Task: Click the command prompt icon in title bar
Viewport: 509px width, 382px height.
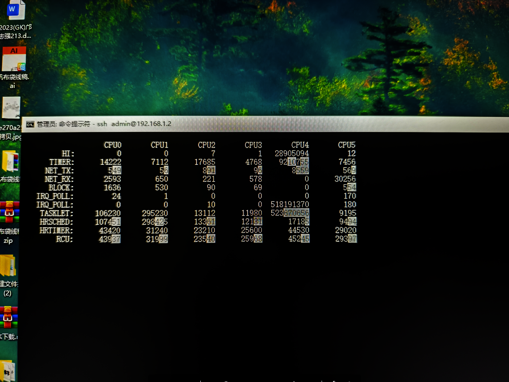Action: pos(30,124)
